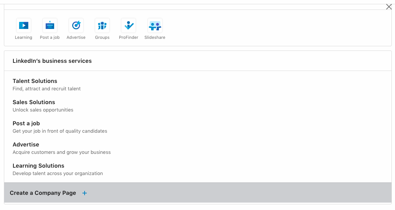Screen dimensions: 395x210
Task: Launch ProFinder via its icon
Action: [x=128, y=25]
